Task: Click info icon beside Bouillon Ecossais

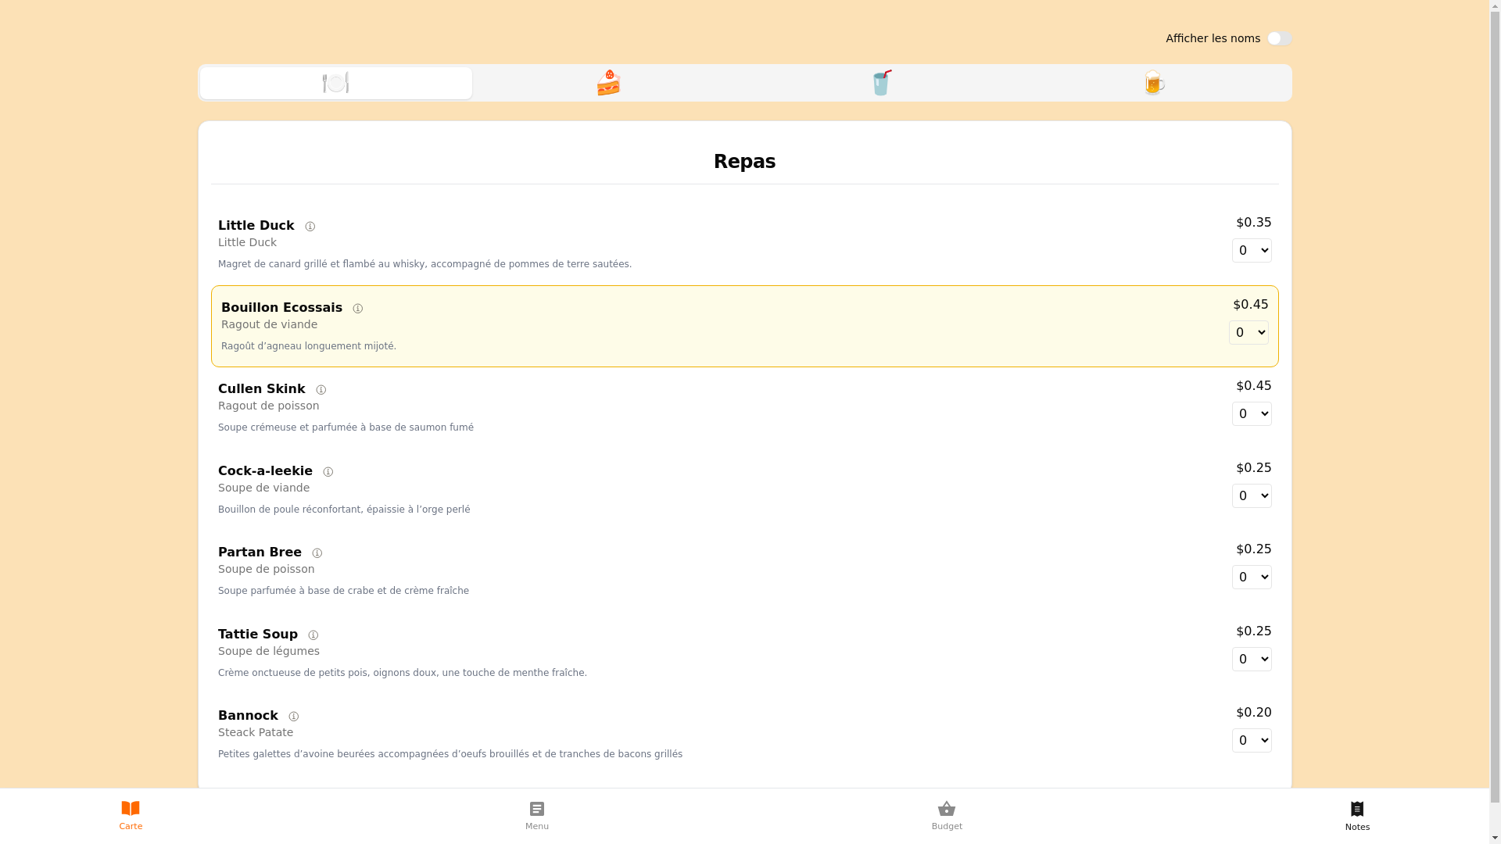Action: 358,309
